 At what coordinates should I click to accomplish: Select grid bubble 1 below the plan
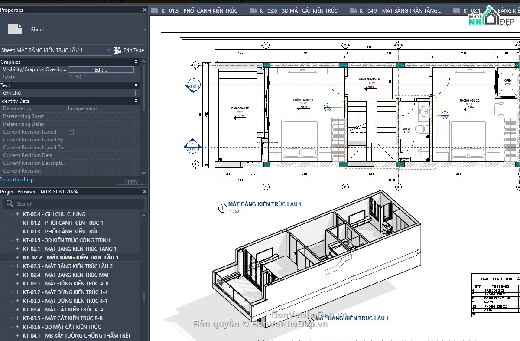click(266, 187)
